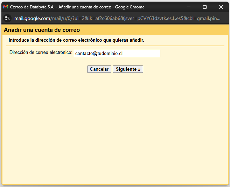This screenshot has height=187, width=230.
Task: Click the Cancelar button
Action: tap(99, 69)
